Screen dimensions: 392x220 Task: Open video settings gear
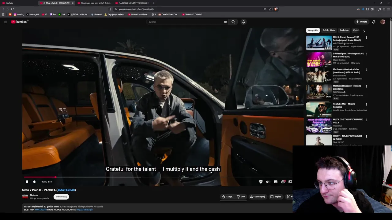pyautogui.click(x=283, y=182)
